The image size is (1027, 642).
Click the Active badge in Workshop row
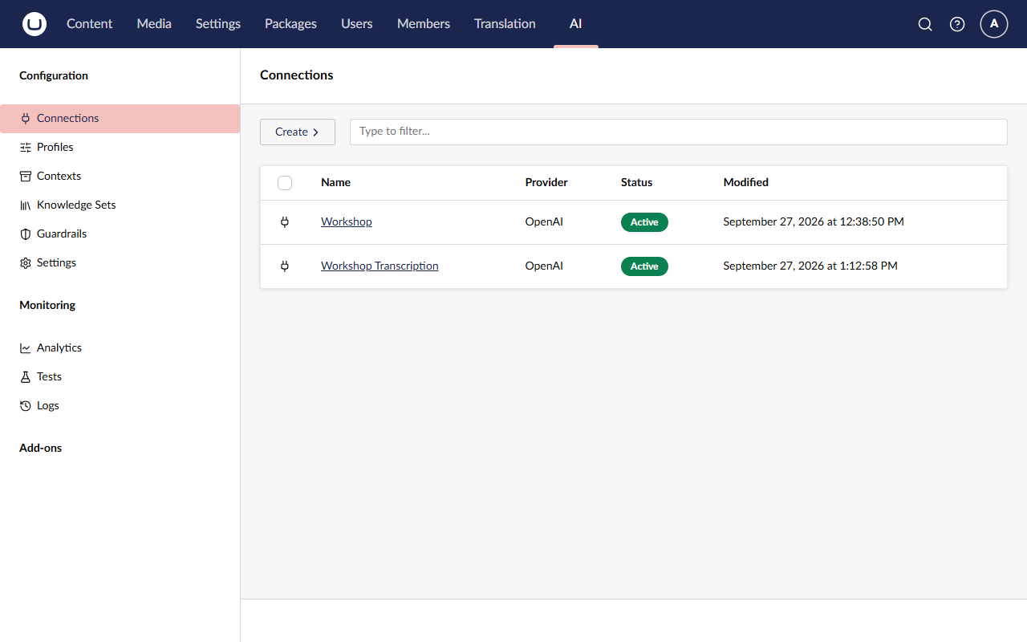(644, 222)
